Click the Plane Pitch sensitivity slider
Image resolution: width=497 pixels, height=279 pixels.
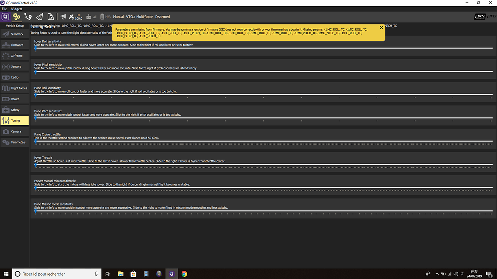[264, 118]
